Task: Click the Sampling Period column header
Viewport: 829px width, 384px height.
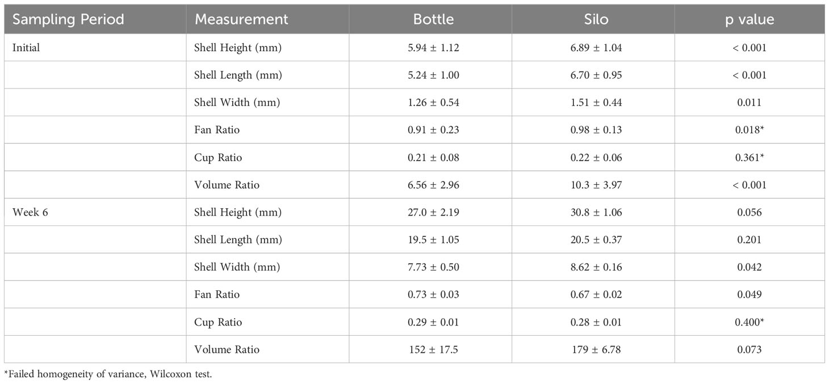Action: (68, 19)
